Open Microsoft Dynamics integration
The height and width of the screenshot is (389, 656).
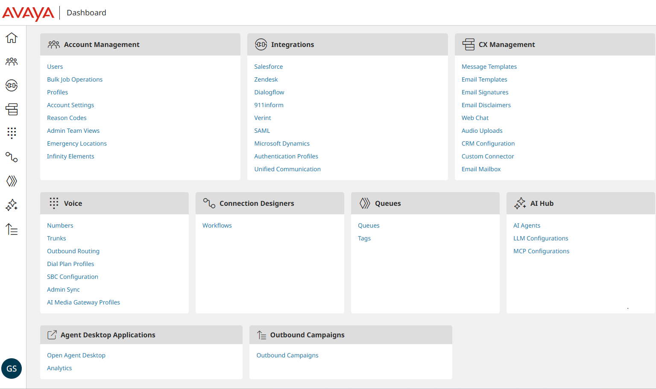[282, 143]
